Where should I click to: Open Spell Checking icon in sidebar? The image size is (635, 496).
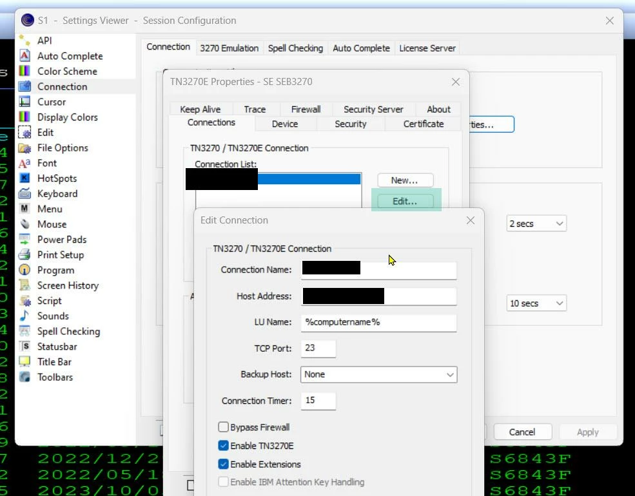pyautogui.click(x=24, y=331)
